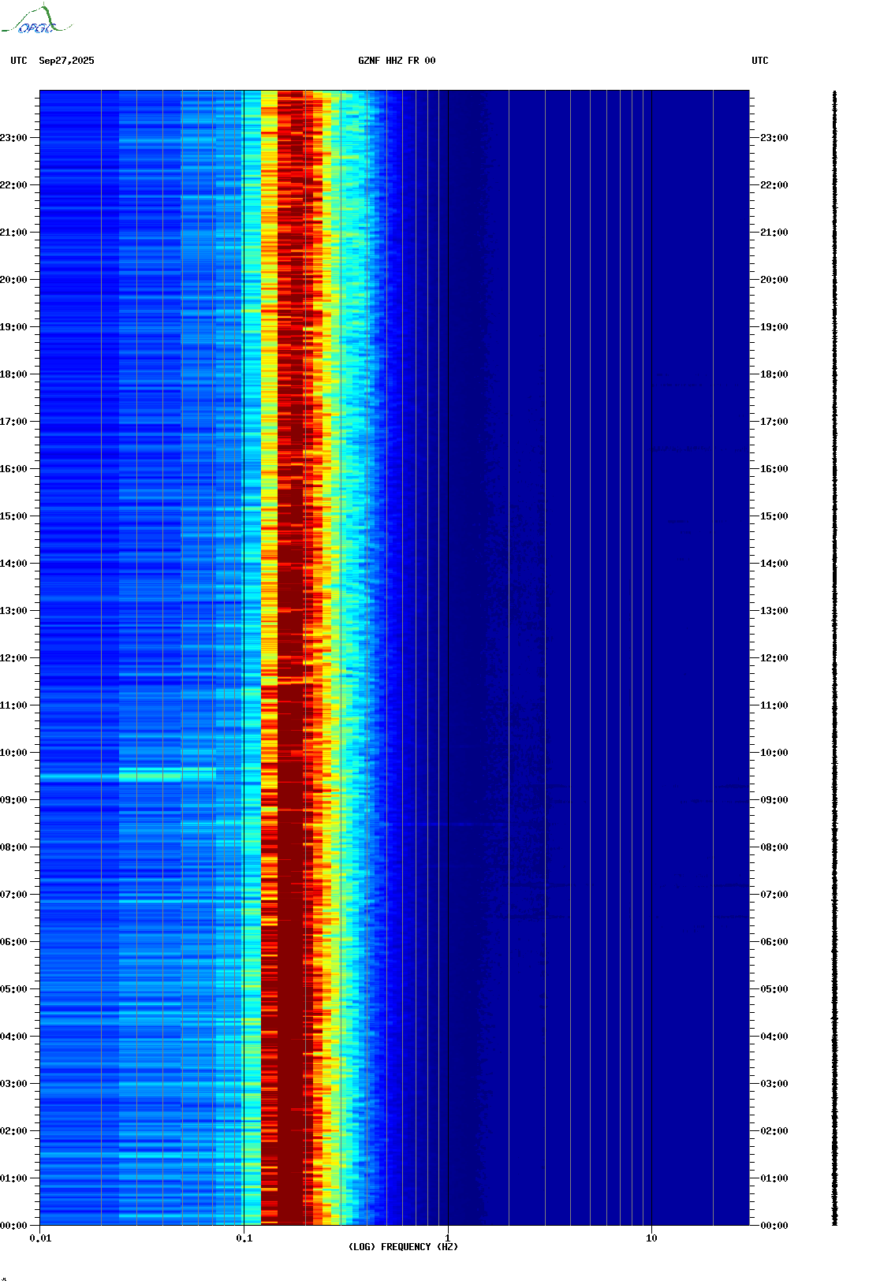This screenshot has width=869, height=1288.
Task: Click the 0.1 frequency axis label
Action: [x=244, y=1238]
